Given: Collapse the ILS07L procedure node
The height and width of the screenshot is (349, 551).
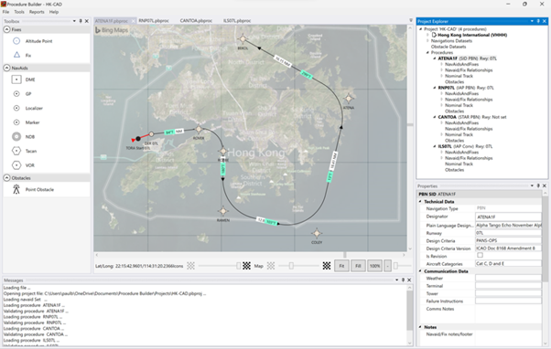Looking at the screenshot, I should pyautogui.click(x=435, y=146).
